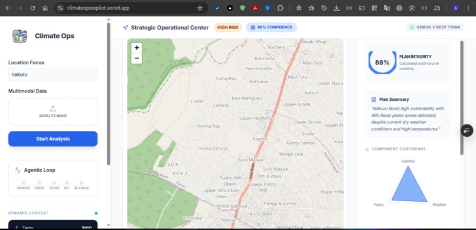Click the blue confidence radar triangle

click(409, 188)
